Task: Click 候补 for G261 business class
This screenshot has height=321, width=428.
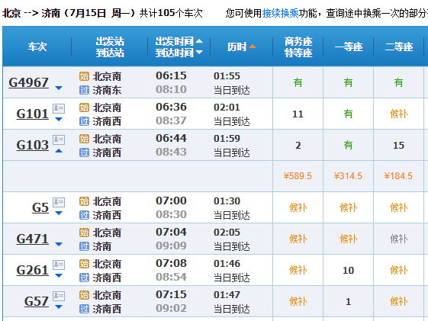Action: [x=298, y=270]
